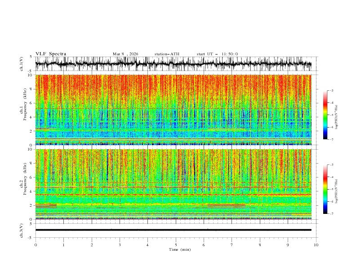
Task: Select the "start UT = 11:50:0" text
Action: click(217, 54)
